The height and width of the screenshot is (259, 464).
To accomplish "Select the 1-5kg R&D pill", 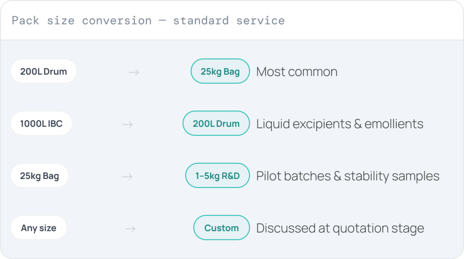I will coord(217,176).
